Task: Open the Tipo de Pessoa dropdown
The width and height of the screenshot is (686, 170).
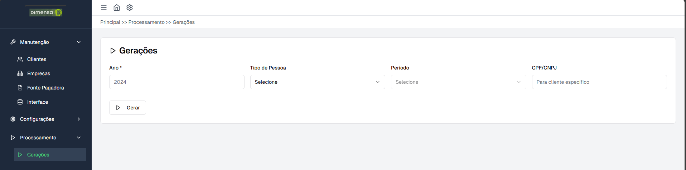Action: (317, 82)
